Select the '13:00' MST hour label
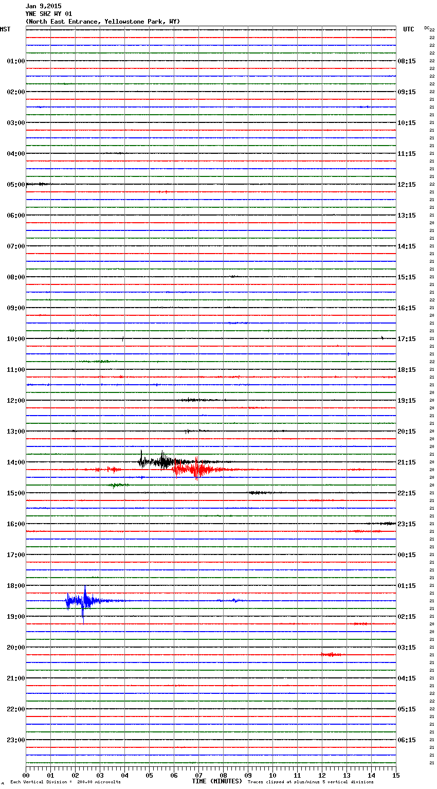437x789 pixels. coord(16,432)
